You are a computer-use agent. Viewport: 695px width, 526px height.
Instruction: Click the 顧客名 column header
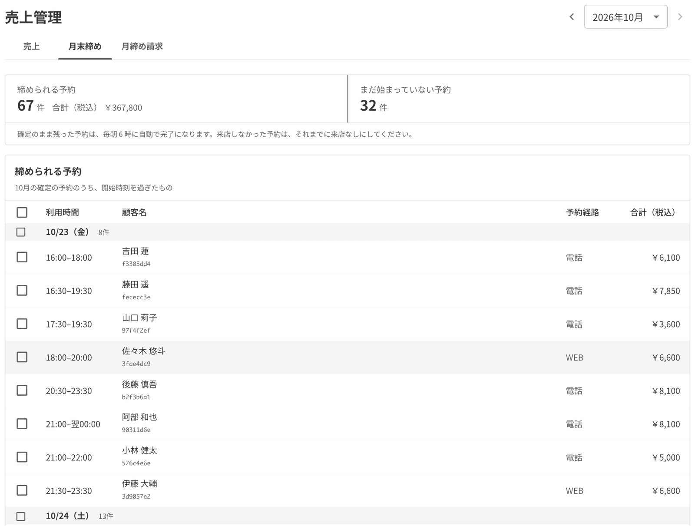[x=134, y=212]
